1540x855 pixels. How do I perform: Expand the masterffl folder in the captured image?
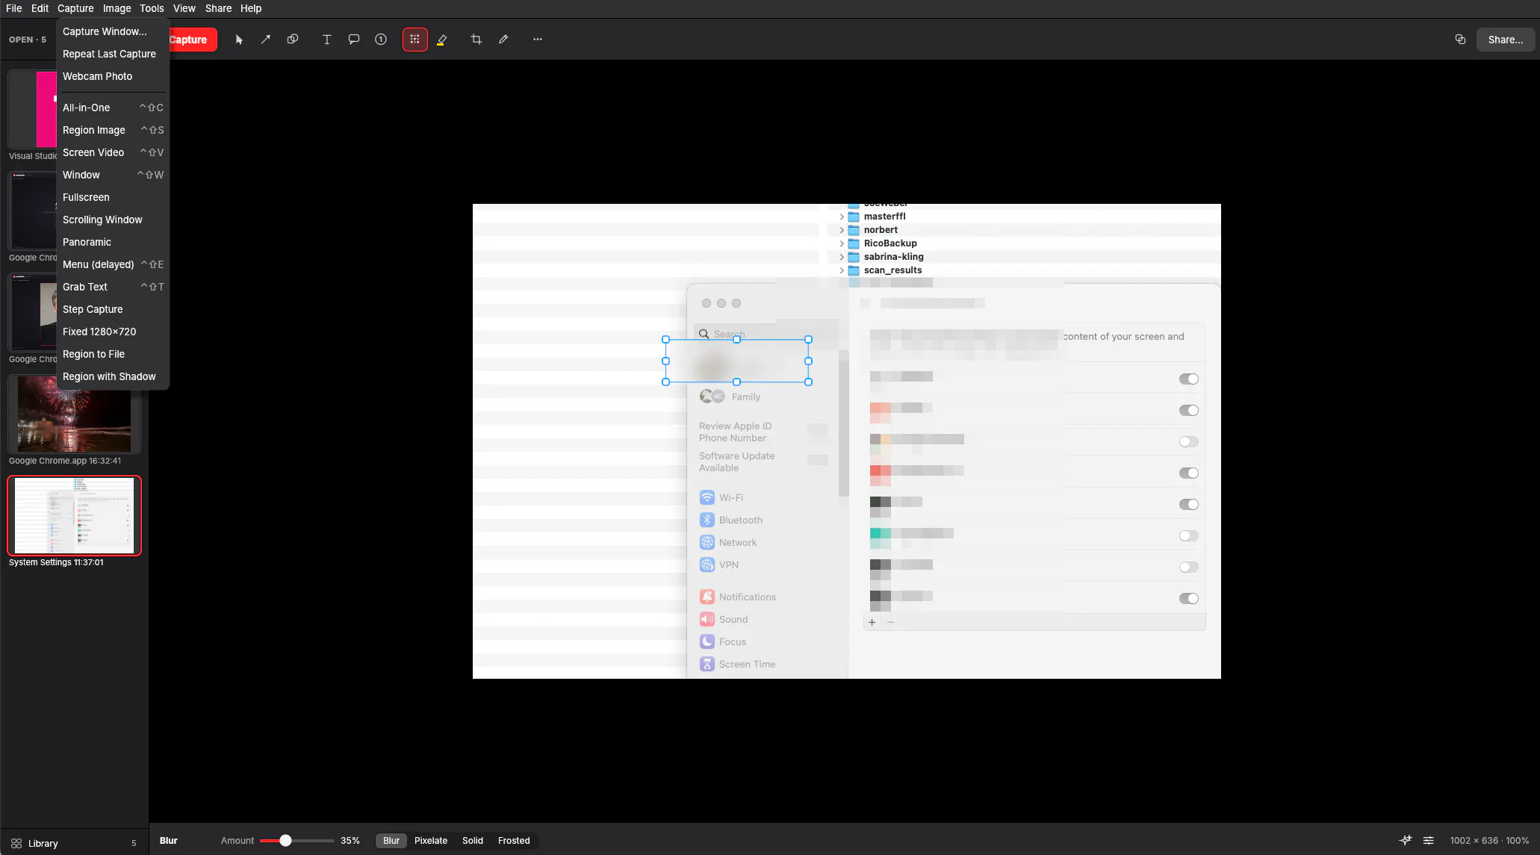coord(842,217)
